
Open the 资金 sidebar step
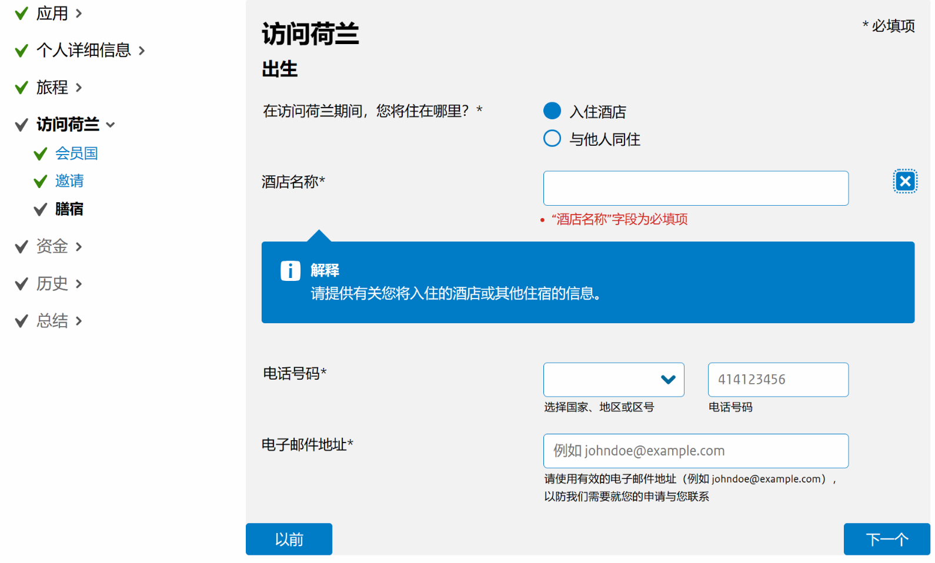point(52,246)
